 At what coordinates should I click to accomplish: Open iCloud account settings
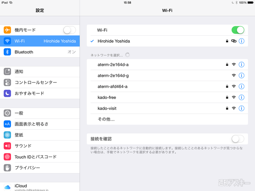point(40,187)
